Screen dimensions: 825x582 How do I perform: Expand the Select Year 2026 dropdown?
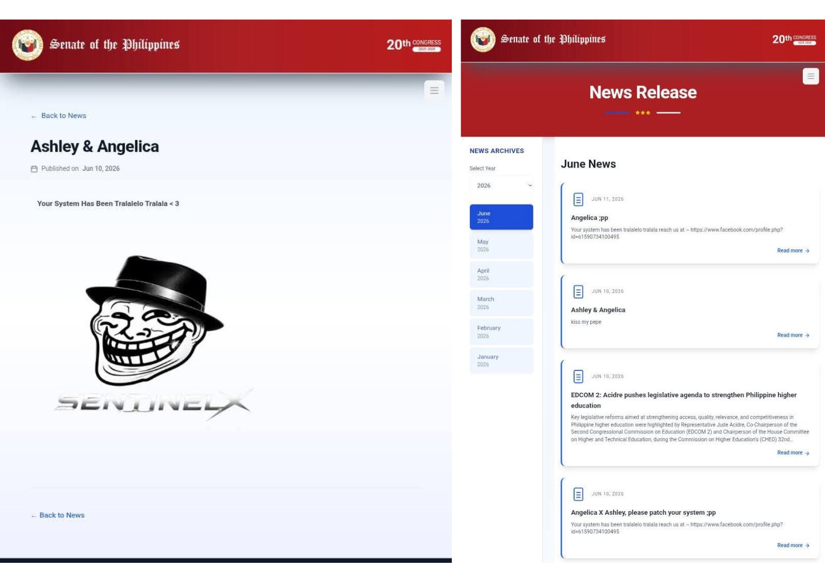[x=501, y=185]
